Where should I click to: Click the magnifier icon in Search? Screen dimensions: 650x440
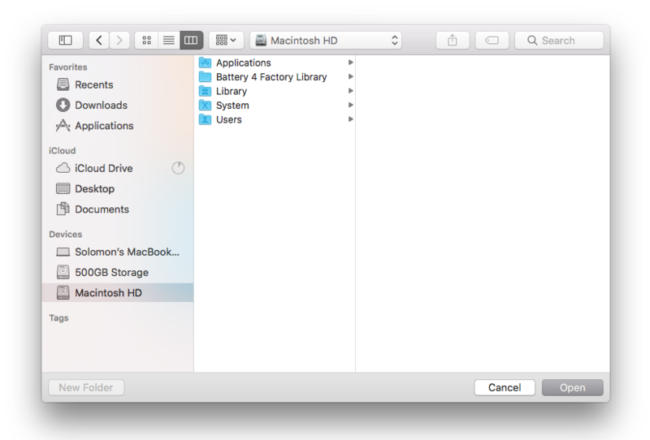tap(532, 41)
